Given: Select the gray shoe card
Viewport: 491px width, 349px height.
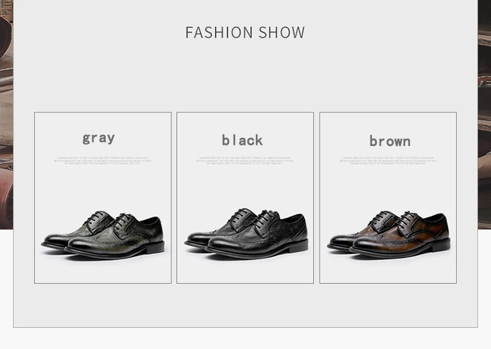Looking at the screenshot, I should [103, 198].
